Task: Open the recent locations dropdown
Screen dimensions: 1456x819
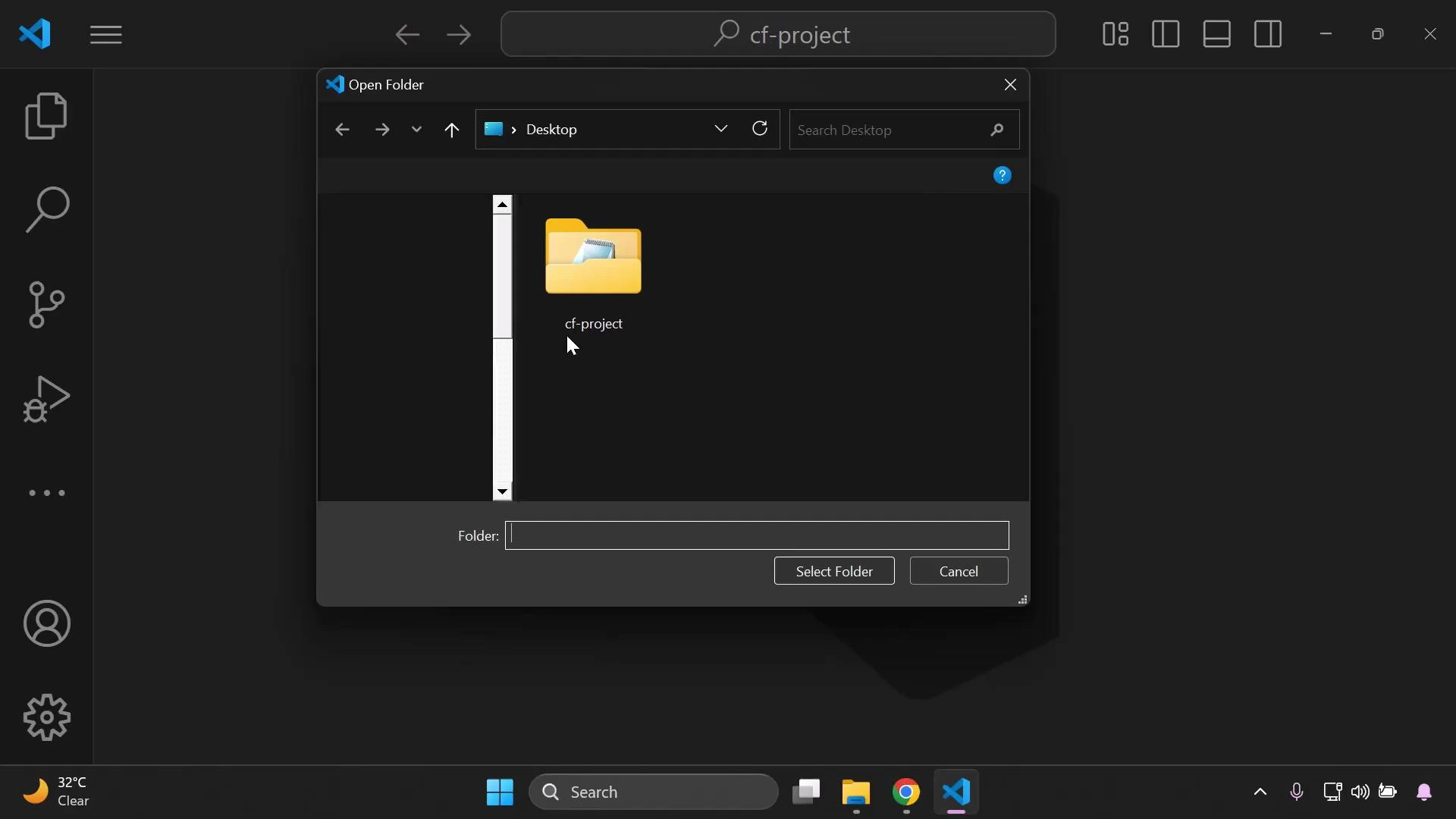Action: pos(416,129)
